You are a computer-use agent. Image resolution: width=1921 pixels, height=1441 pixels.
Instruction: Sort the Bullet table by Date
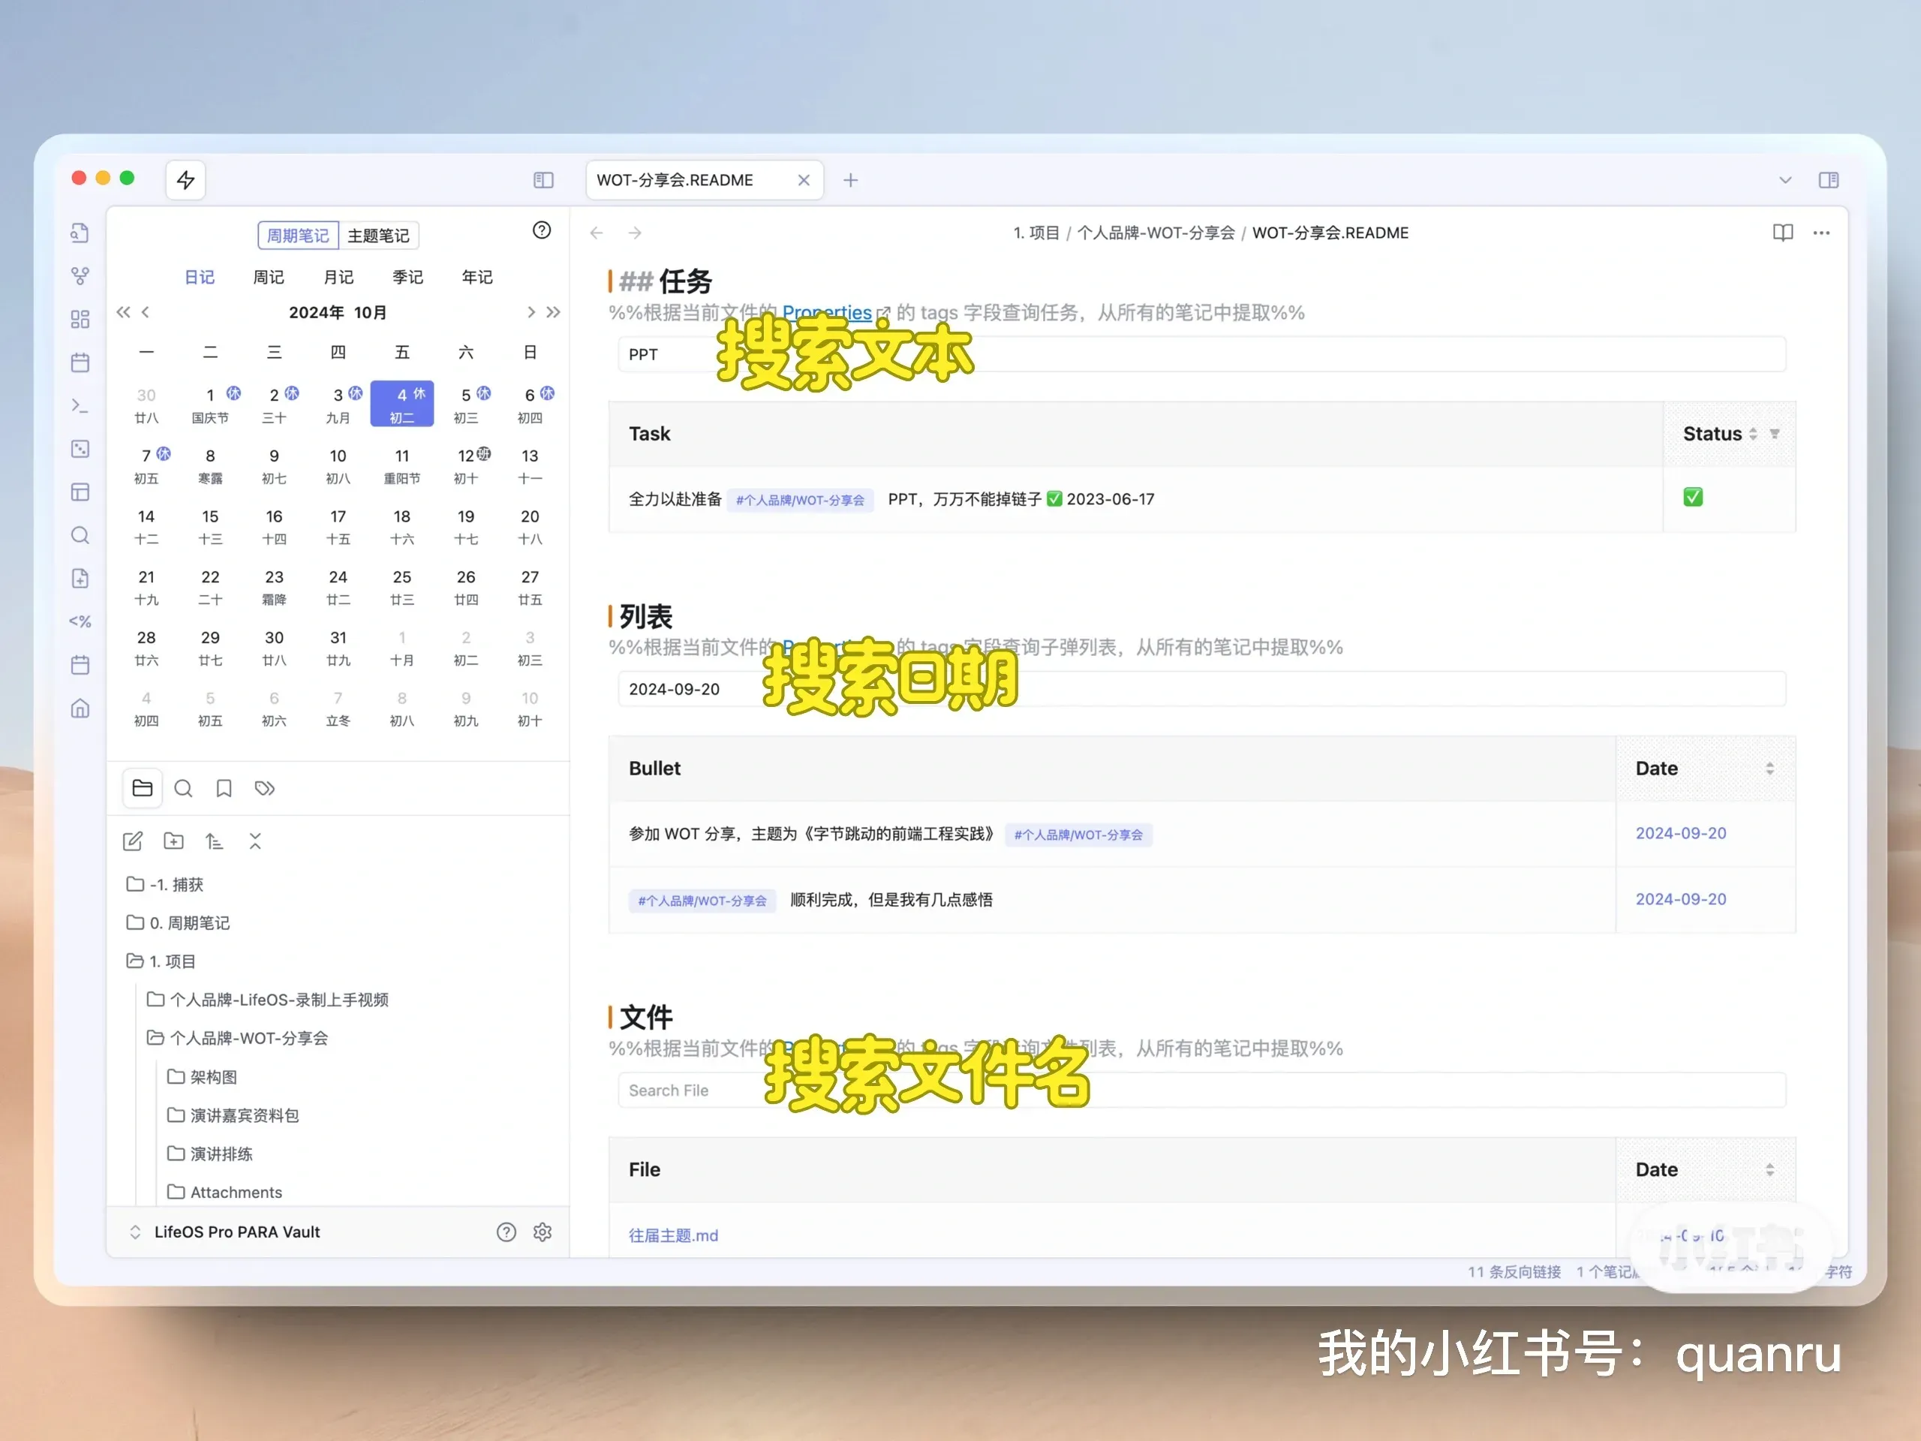(1769, 769)
